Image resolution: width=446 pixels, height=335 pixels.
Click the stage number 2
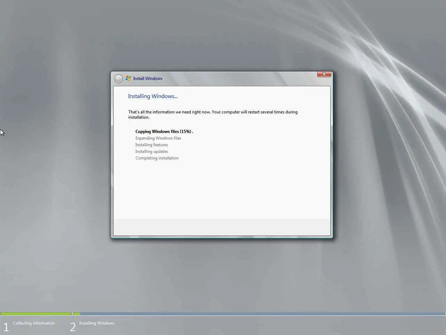73,327
